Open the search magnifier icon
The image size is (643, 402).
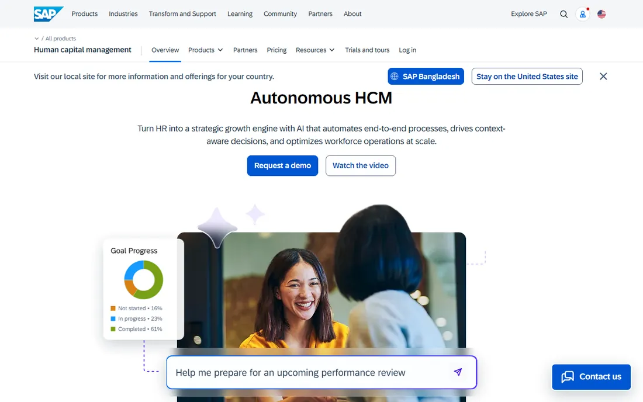tap(564, 14)
